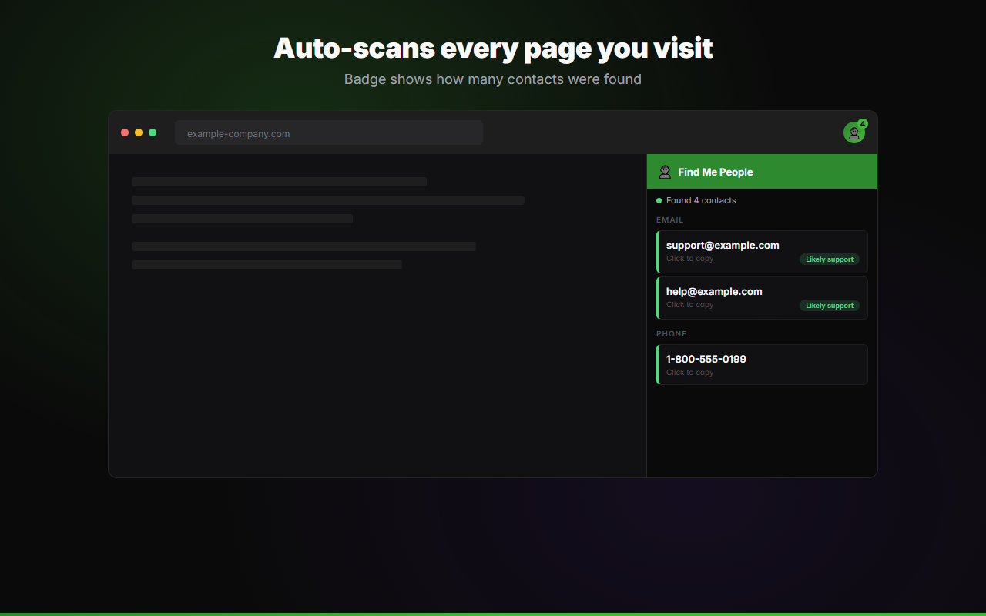The width and height of the screenshot is (986, 616).
Task: Expand the PHONE section header
Action: click(x=671, y=333)
